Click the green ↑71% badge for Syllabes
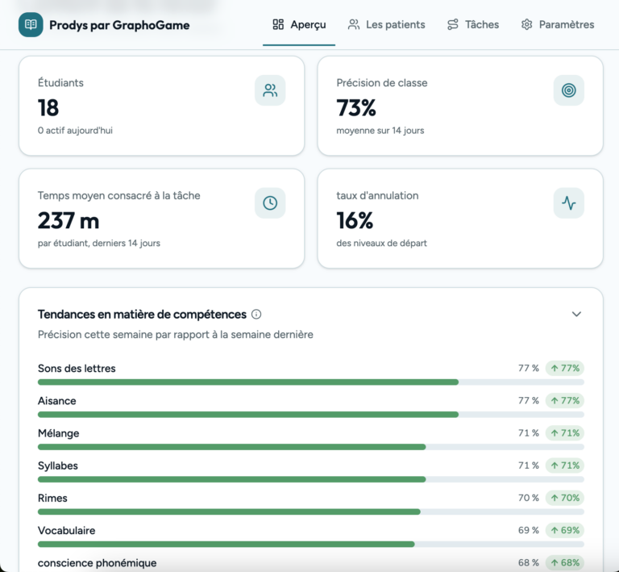619x572 pixels. pyautogui.click(x=564, y=466)
